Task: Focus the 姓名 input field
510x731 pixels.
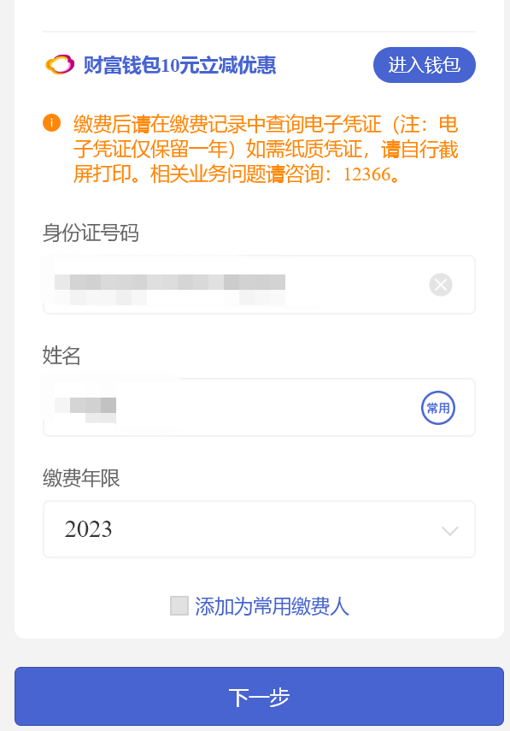Action: (x=259, y=408)
